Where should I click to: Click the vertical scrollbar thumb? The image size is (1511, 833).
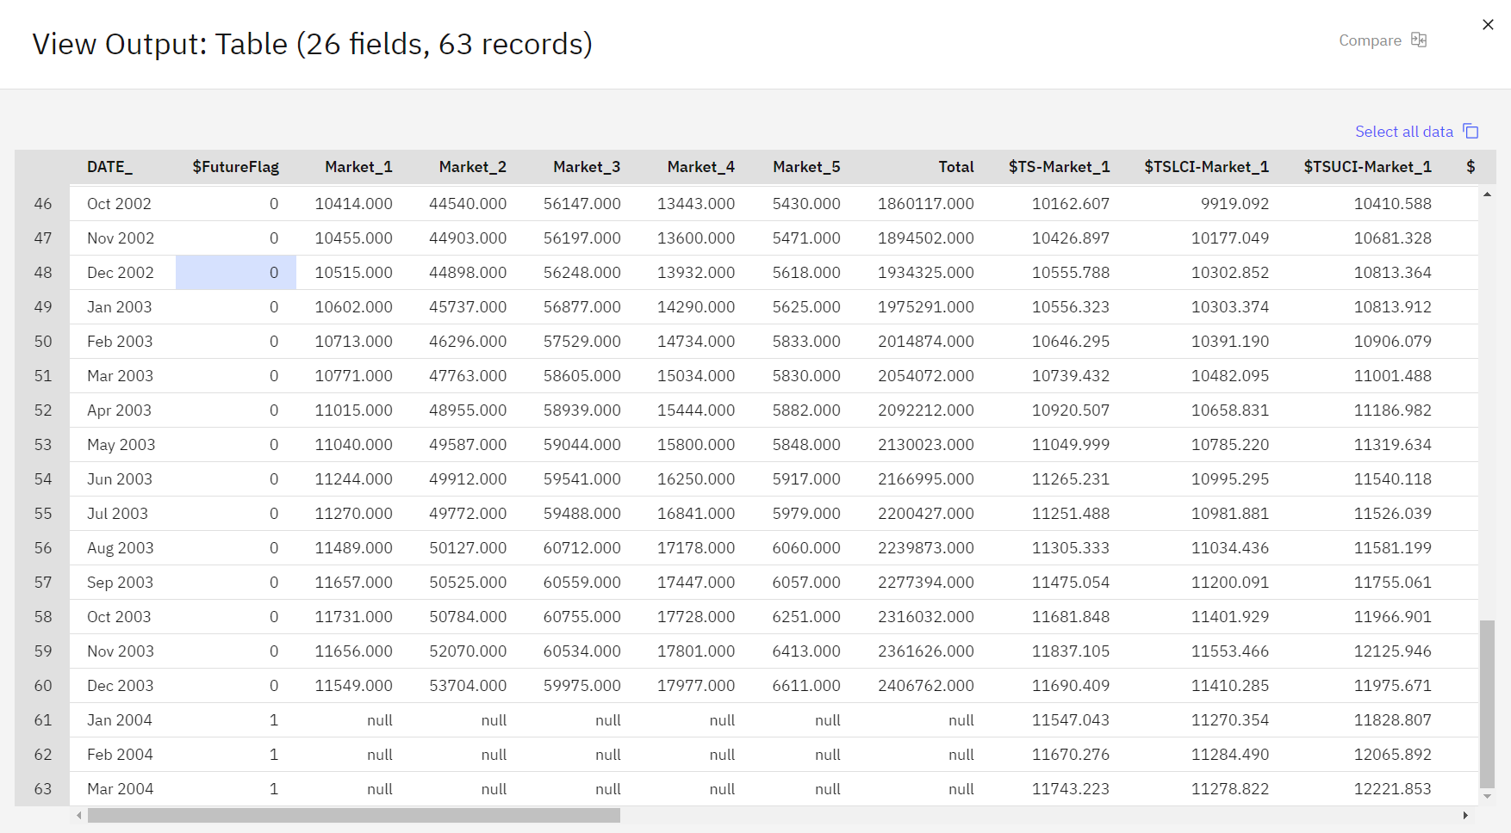point(1487,703)
